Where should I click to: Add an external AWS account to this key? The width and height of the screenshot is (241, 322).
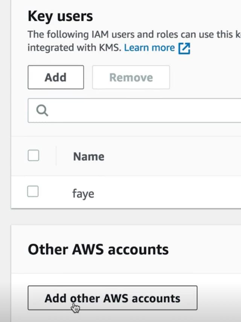[x=113, y=298]
